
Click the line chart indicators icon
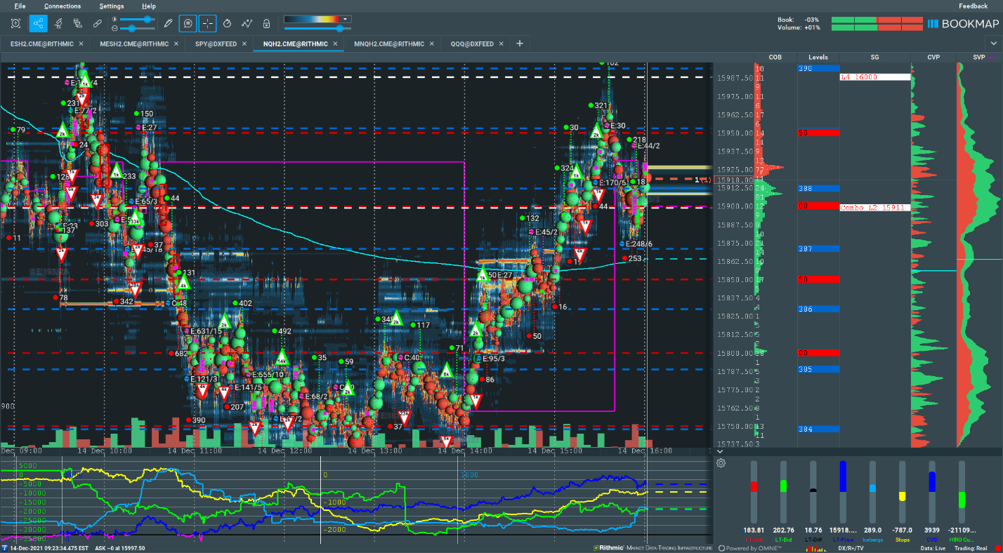tap(247, 23)
